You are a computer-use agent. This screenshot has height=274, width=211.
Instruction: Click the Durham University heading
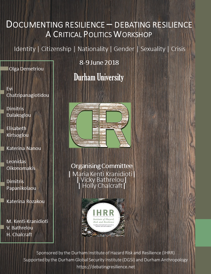tap(99, 77)
